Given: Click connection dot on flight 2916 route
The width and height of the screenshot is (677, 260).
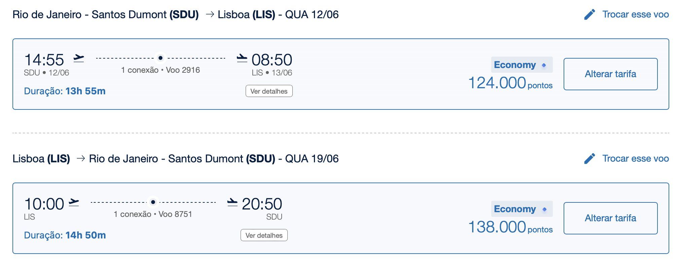Looking at the screenshot, I should [x=161, y=58].
